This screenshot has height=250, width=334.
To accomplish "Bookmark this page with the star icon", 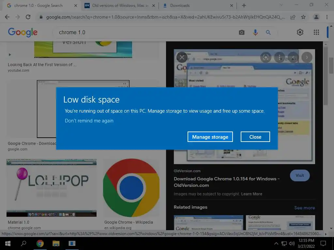I will click(x=303, y=17).
